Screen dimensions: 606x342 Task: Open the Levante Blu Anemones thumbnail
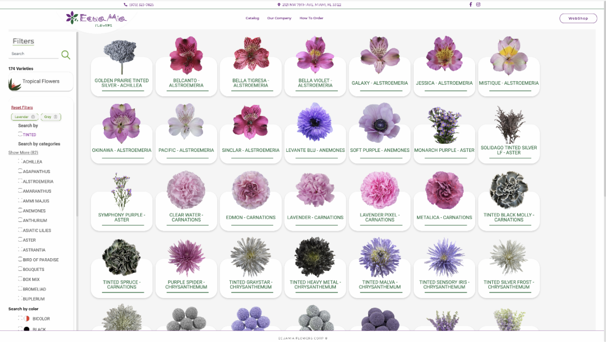315,122
